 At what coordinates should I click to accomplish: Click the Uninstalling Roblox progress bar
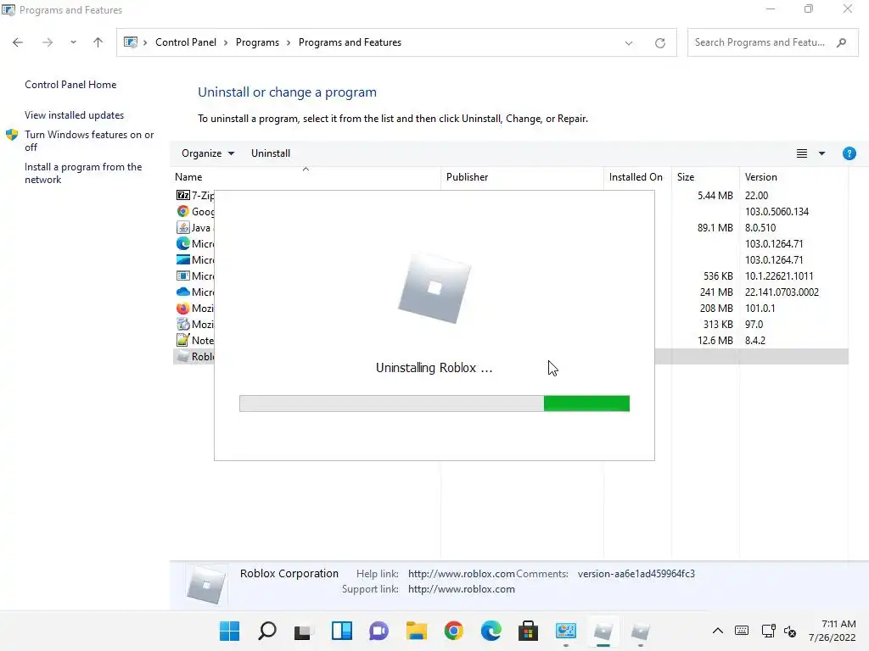click(x=434, y=403)
